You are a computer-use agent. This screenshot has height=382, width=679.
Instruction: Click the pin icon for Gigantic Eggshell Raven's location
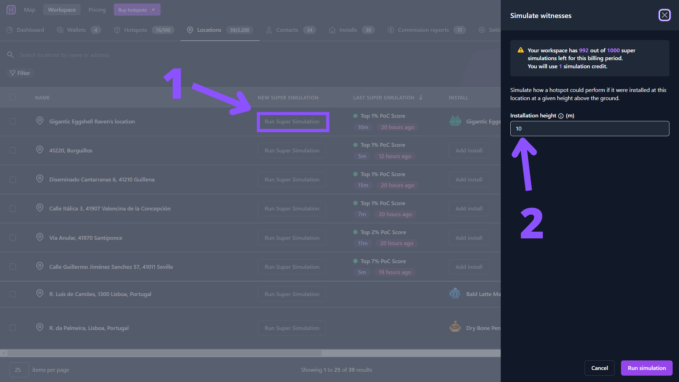click(x=40, y=121)
